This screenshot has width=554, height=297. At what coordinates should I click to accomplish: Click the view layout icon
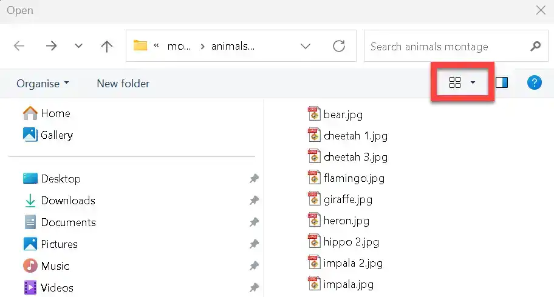pos(455,83)
